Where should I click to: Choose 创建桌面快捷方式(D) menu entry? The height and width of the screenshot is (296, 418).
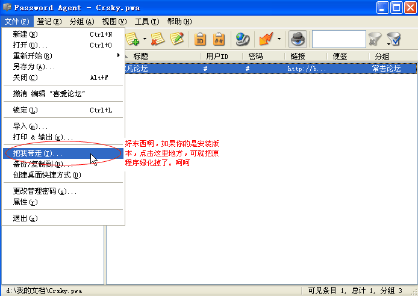(x=63, y=175)
